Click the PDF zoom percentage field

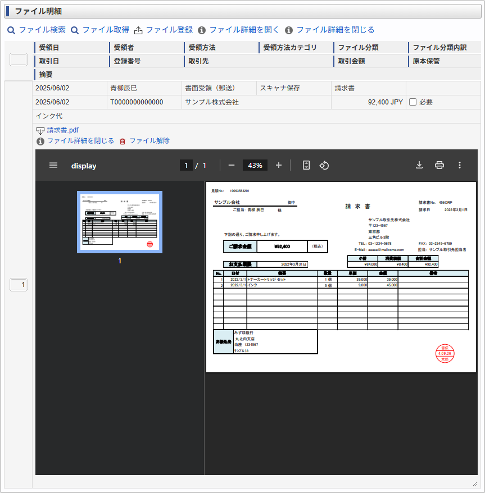point(255,165)
